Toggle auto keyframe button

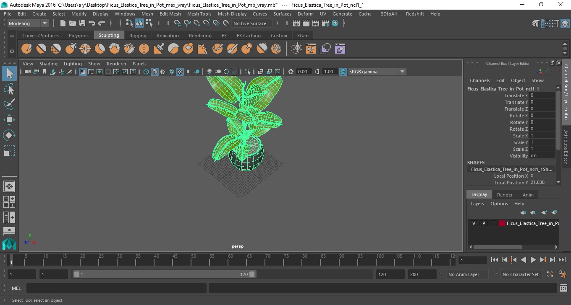coord(550,274)
